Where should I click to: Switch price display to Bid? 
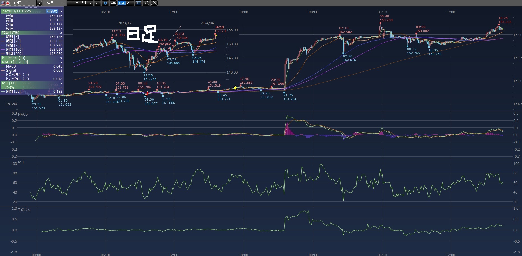tap(121, 3)
